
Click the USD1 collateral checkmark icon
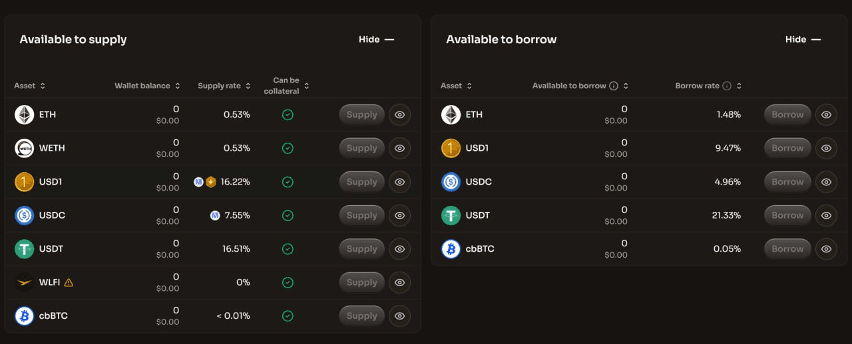click(x=288, y=182)
